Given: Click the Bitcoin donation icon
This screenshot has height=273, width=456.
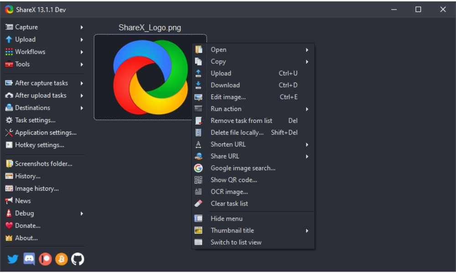Looking at the screenshot, I should (x=62, y=259).
